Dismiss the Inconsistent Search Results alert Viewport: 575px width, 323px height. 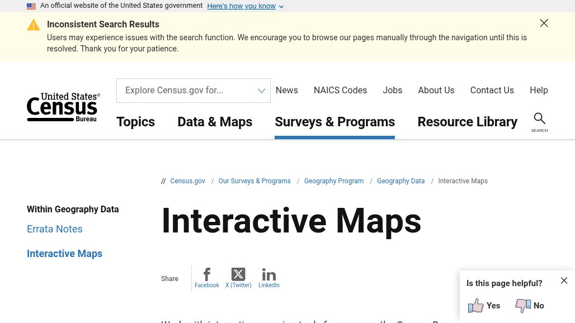[x=544, y=23]
